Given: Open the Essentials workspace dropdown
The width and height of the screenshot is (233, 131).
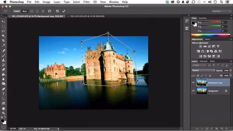Looking at the screenshot, I should tap(221, 11).
